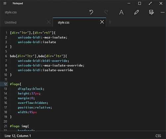Click line number 21 in gutter
The image size is (166, 139).
[x=6, y=126]
